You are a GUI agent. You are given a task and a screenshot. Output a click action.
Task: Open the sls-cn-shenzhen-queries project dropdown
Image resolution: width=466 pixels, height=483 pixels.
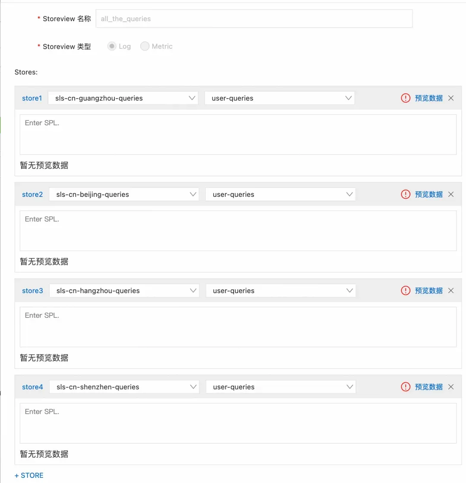(124, 387)
